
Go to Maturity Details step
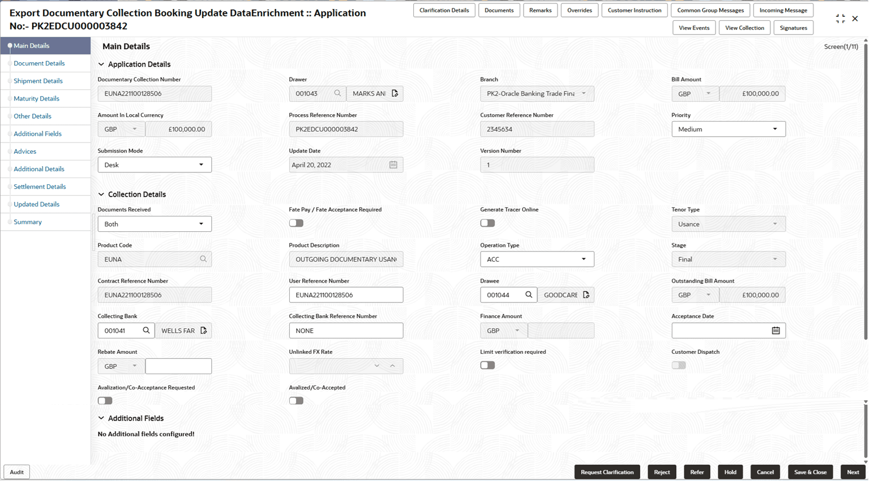click(x=36, y=98)
